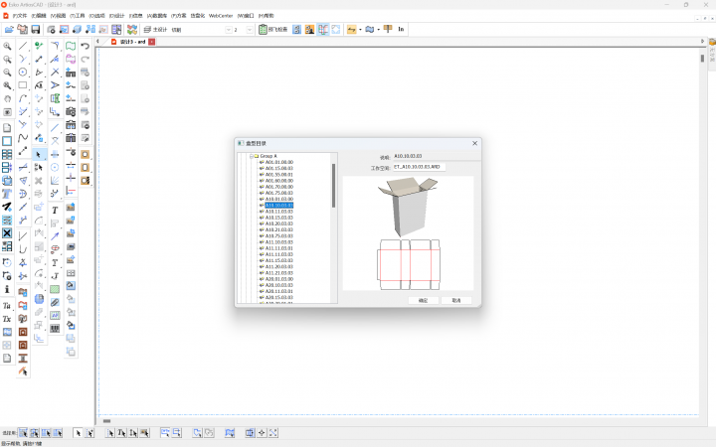
Task: Click the undo arrow icon
Action: tap(86, 46)
